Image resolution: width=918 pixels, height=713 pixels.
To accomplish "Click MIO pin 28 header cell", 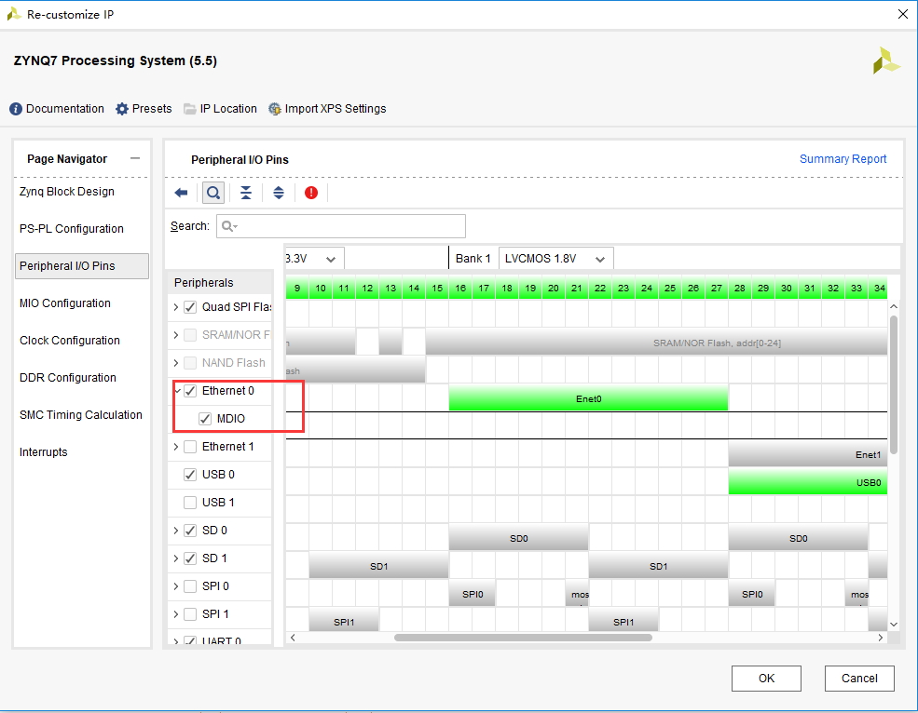I will [740, 289].
